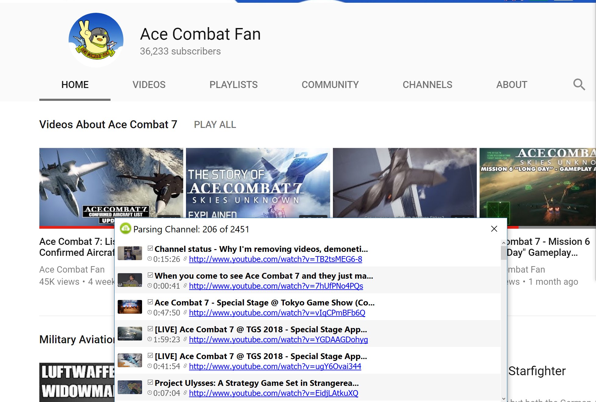
Task: Click link icon beside TB2tsMEG6-8 URL
Action: pos(185,259)
